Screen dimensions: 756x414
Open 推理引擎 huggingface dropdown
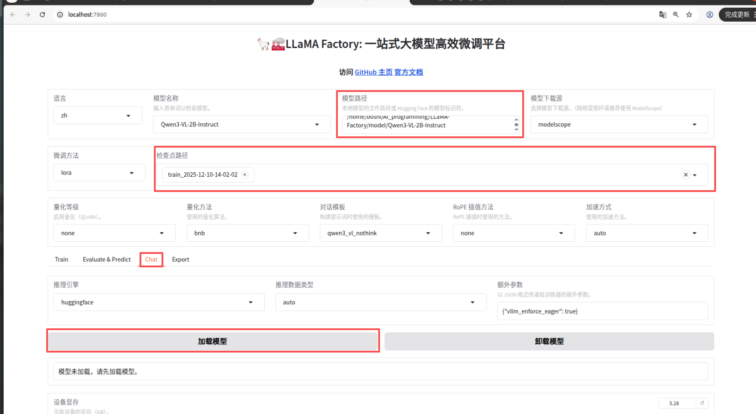pos(159,302)
